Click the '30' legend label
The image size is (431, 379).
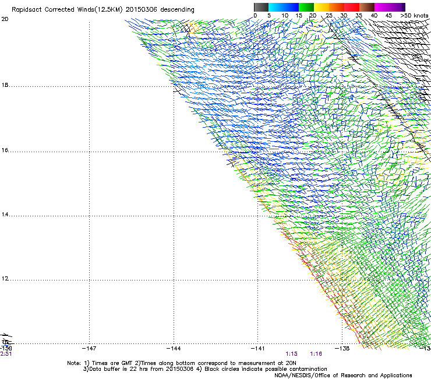click(x=344, y=16)
